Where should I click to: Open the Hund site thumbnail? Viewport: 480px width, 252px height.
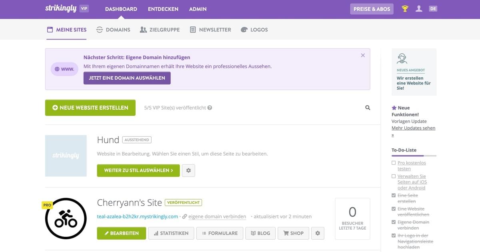pyautogui.click(x=66, y=156)
